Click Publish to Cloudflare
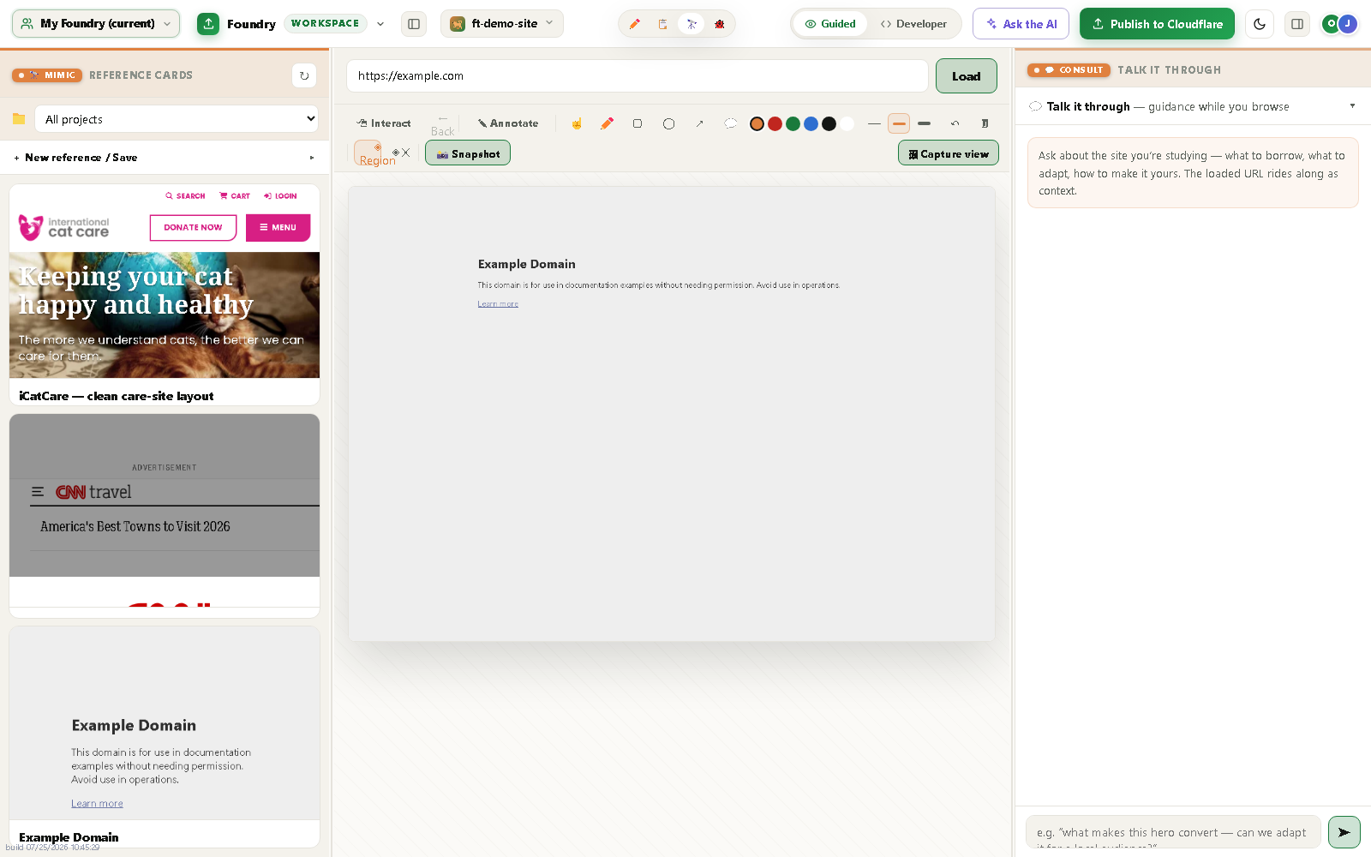This screenshot has height=857, width=1371. click(x=1157, y=24)
